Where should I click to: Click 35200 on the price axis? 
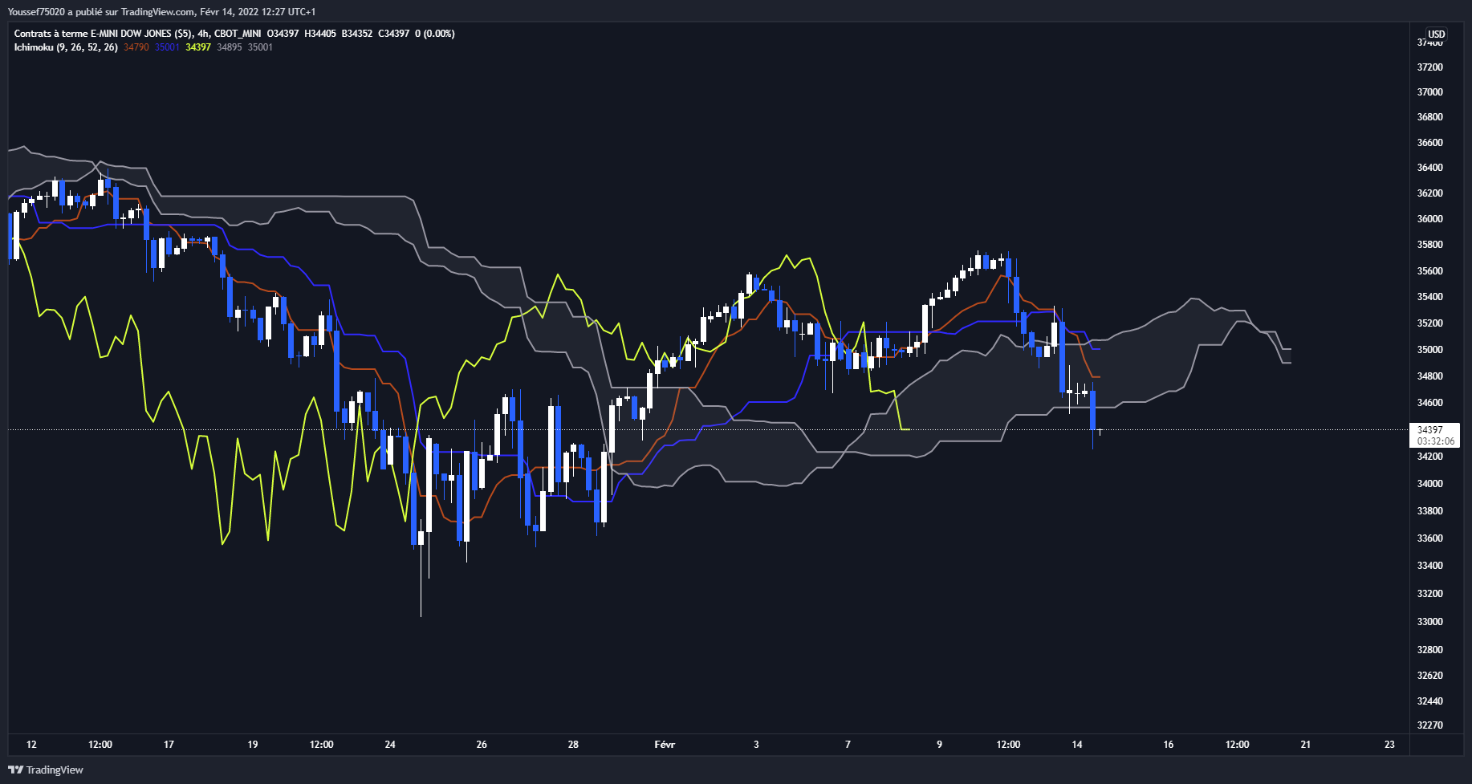[x=1429, y=323]
